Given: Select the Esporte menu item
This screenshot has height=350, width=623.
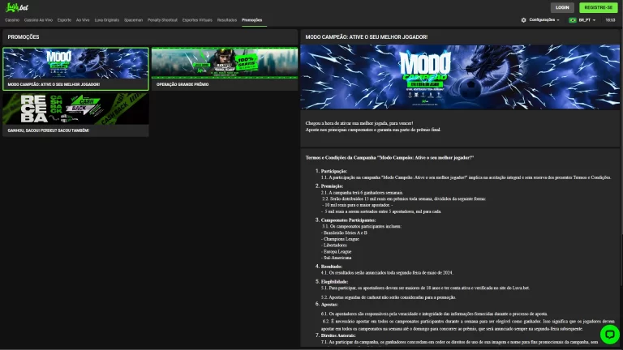Looking at the screenshot, I should tap(64, 19).
